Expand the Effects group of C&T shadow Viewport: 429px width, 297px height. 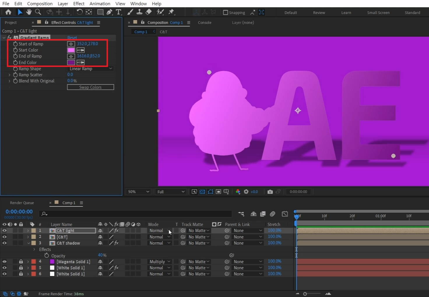click(34, 250)
